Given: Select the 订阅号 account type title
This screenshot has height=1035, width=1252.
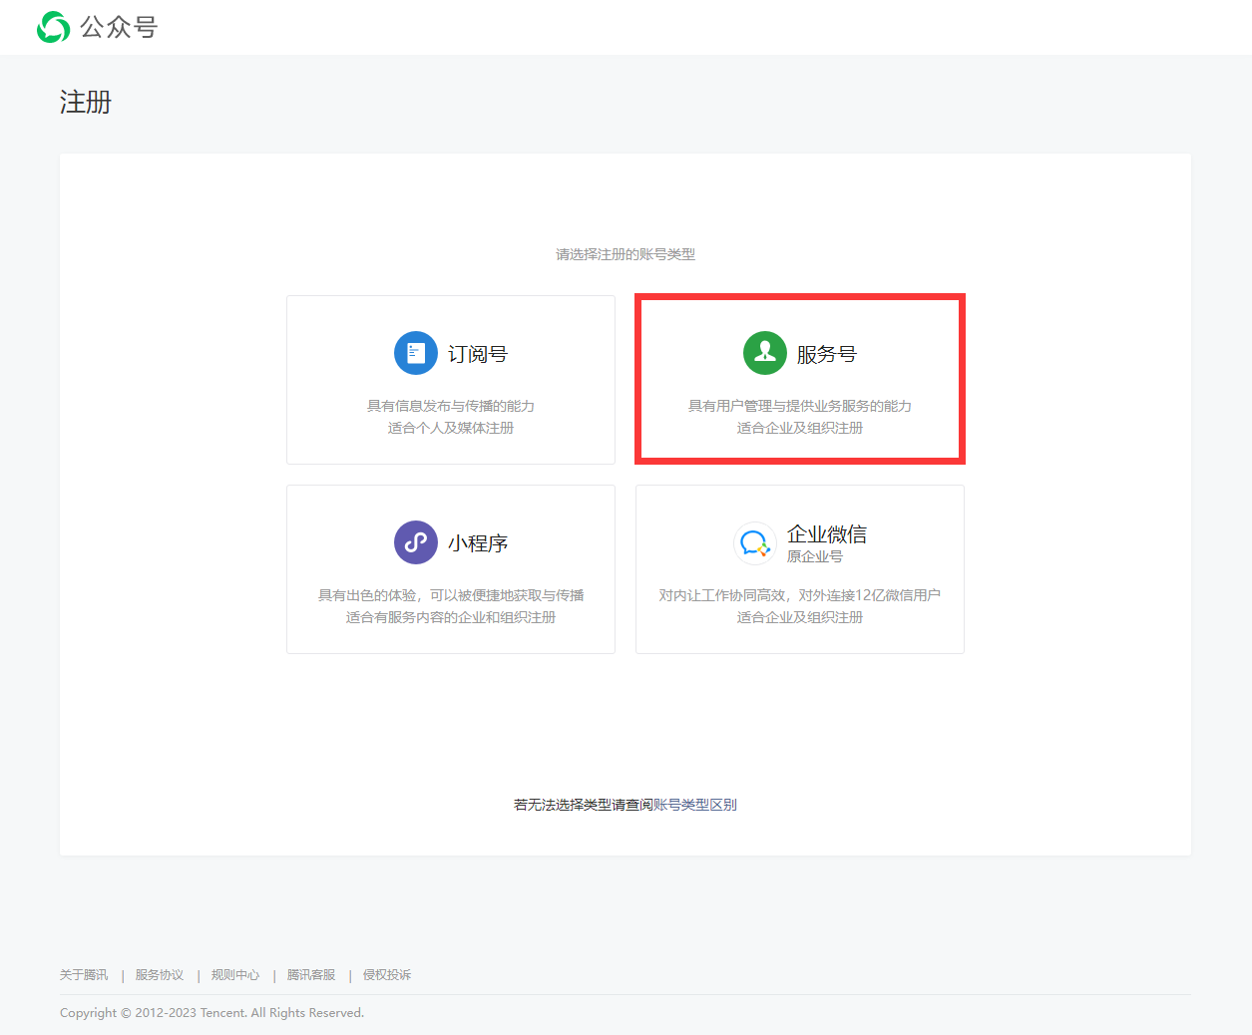Looking at the screenshot, I should pos(478,354).
